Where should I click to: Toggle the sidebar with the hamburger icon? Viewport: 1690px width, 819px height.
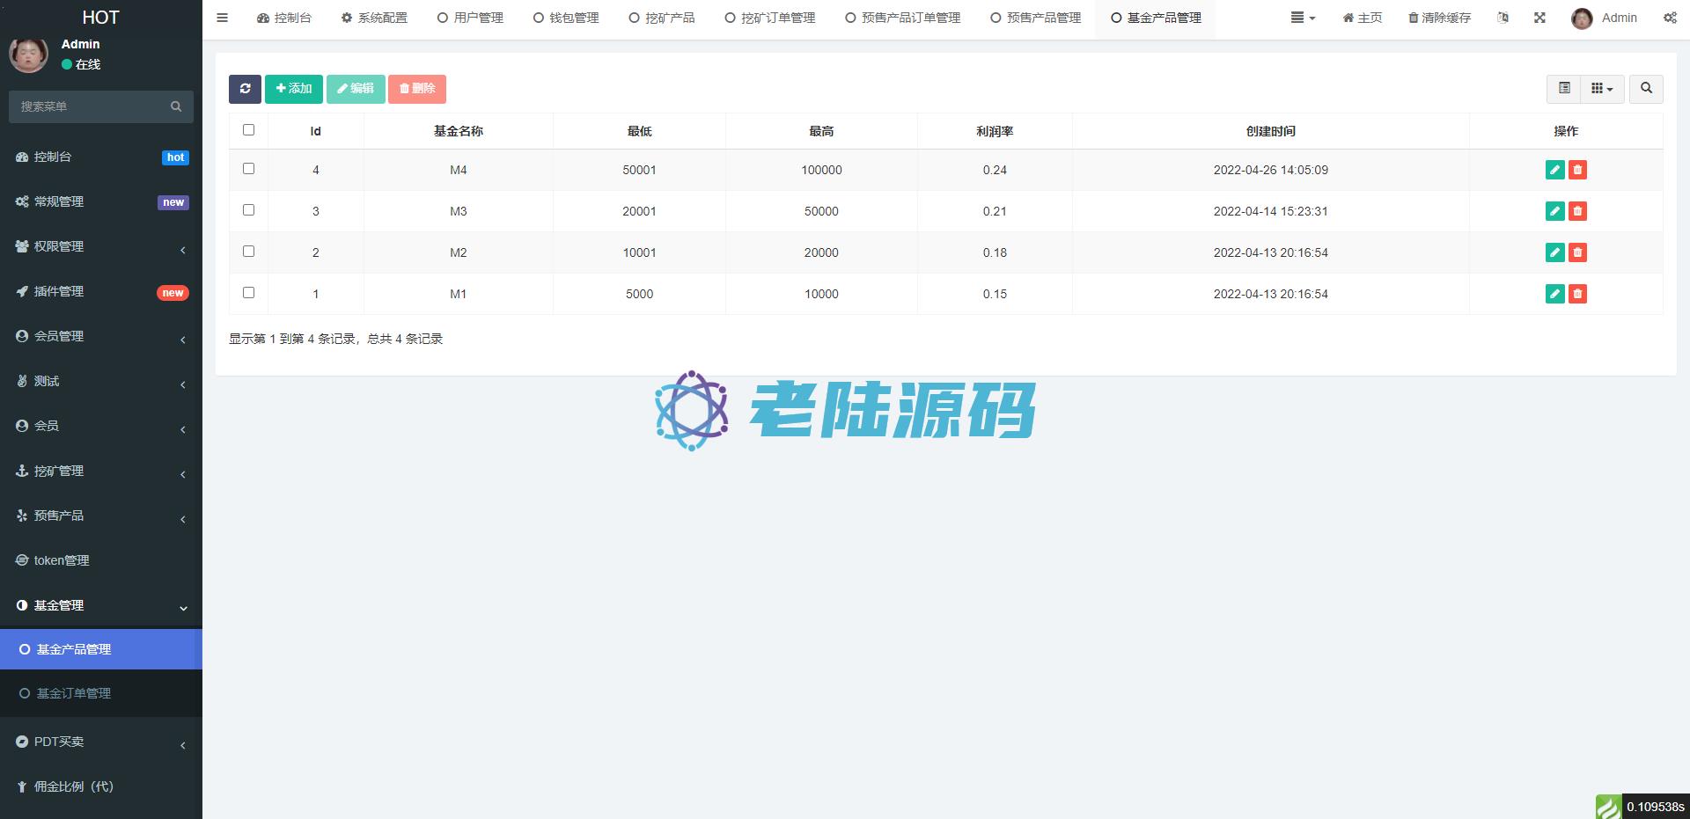(x=223, y=18)
